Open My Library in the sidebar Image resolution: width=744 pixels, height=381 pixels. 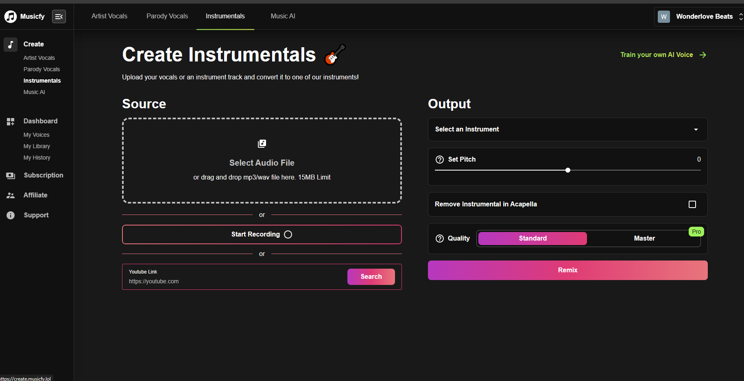pyautogui.click(x=37, y=146)
